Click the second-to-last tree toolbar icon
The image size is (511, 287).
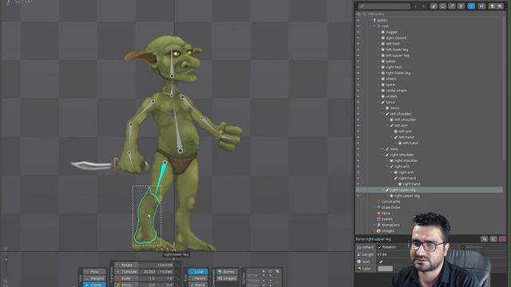pyautogui.click(x=493, y=6)
